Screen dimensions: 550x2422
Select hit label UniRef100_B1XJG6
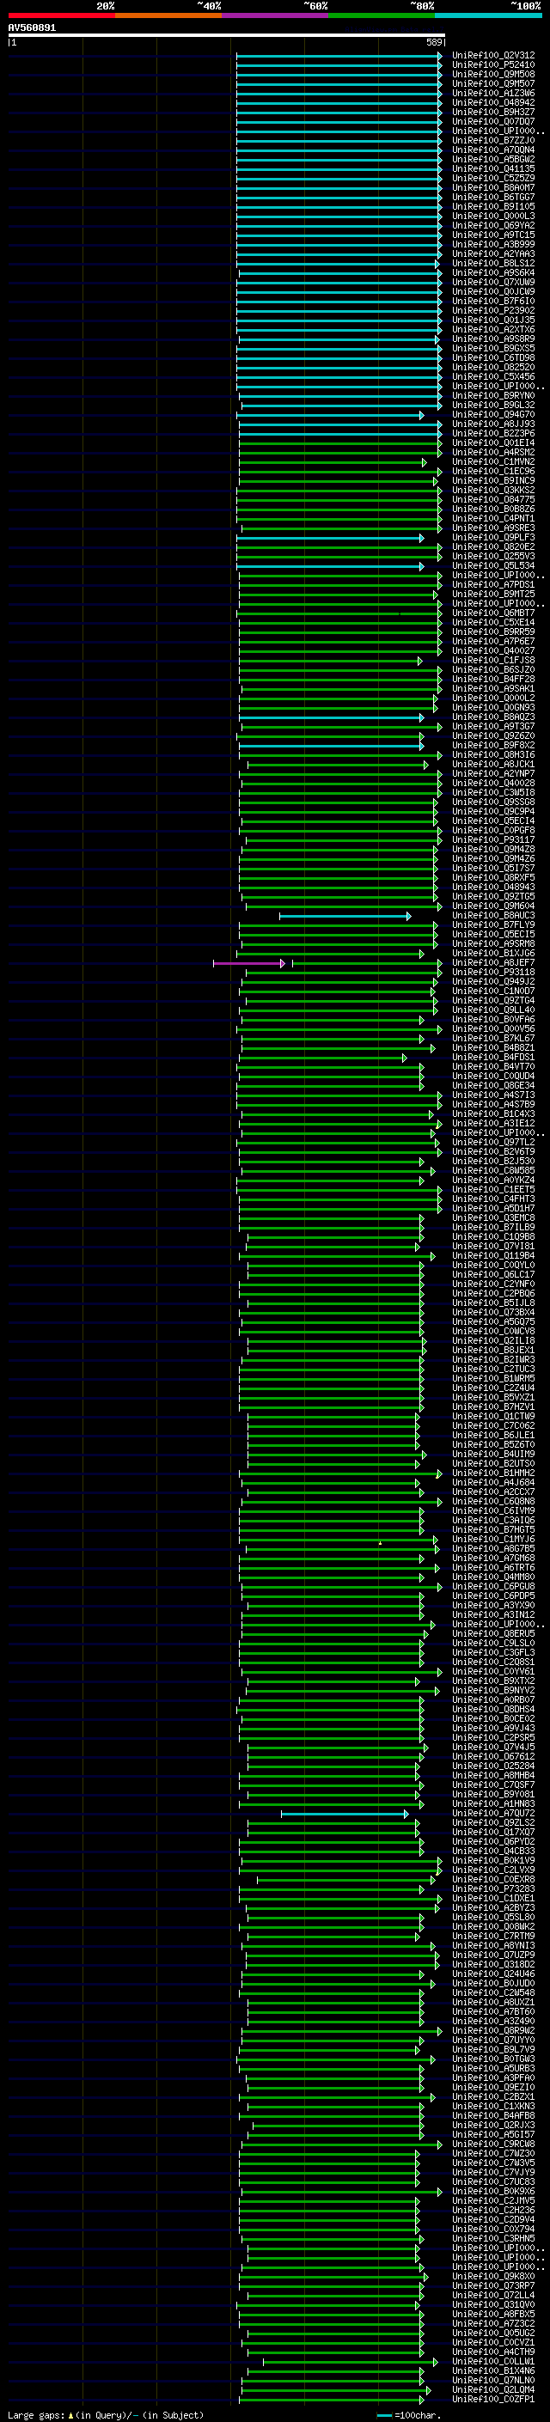(x=493, y=954)
